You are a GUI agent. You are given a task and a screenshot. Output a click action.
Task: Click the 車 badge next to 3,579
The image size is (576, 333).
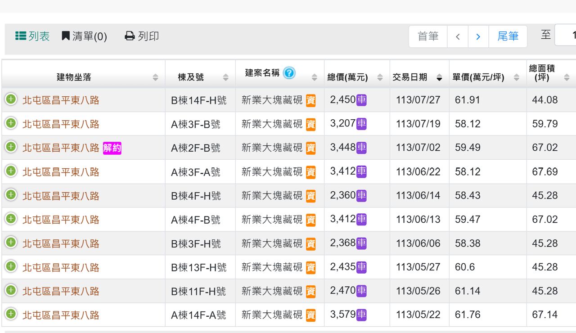[361, 315]
